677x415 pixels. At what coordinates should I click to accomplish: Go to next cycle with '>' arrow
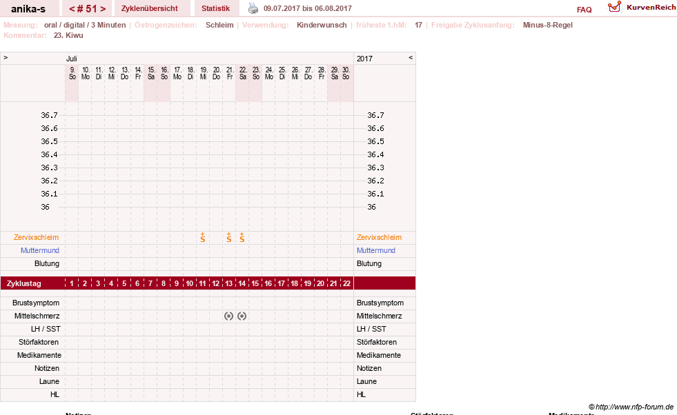click(103, 9)
